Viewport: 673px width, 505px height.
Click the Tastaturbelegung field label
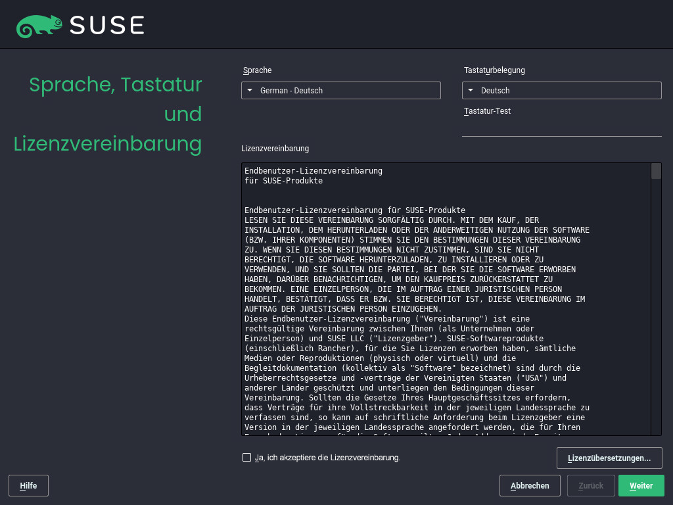[x=494, y=70]
